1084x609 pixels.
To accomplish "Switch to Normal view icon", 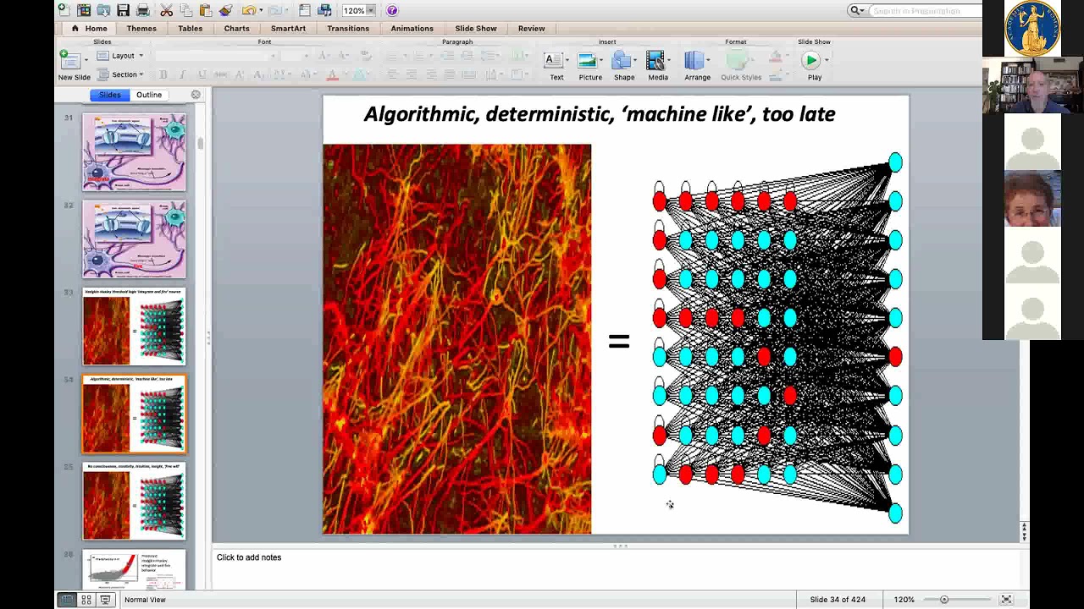I will pyautogui.click(x=67, y=600).
